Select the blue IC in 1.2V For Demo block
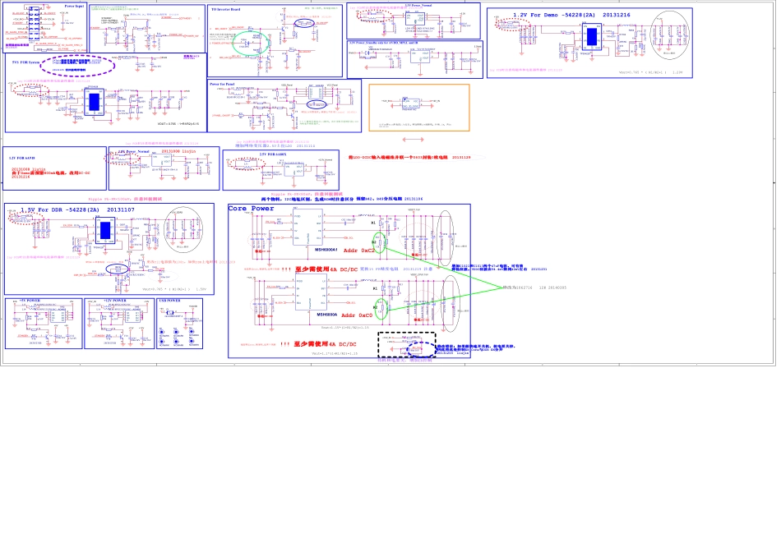 coord(592,35)
